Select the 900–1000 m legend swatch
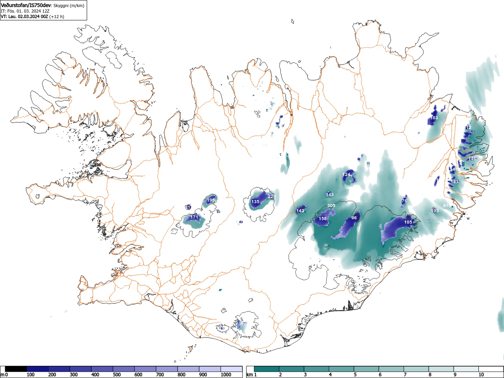 (210, 369)
